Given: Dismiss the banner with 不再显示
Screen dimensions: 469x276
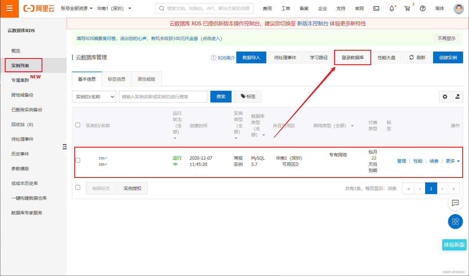Looking at the screenshot, I should [x=447, y=38].
